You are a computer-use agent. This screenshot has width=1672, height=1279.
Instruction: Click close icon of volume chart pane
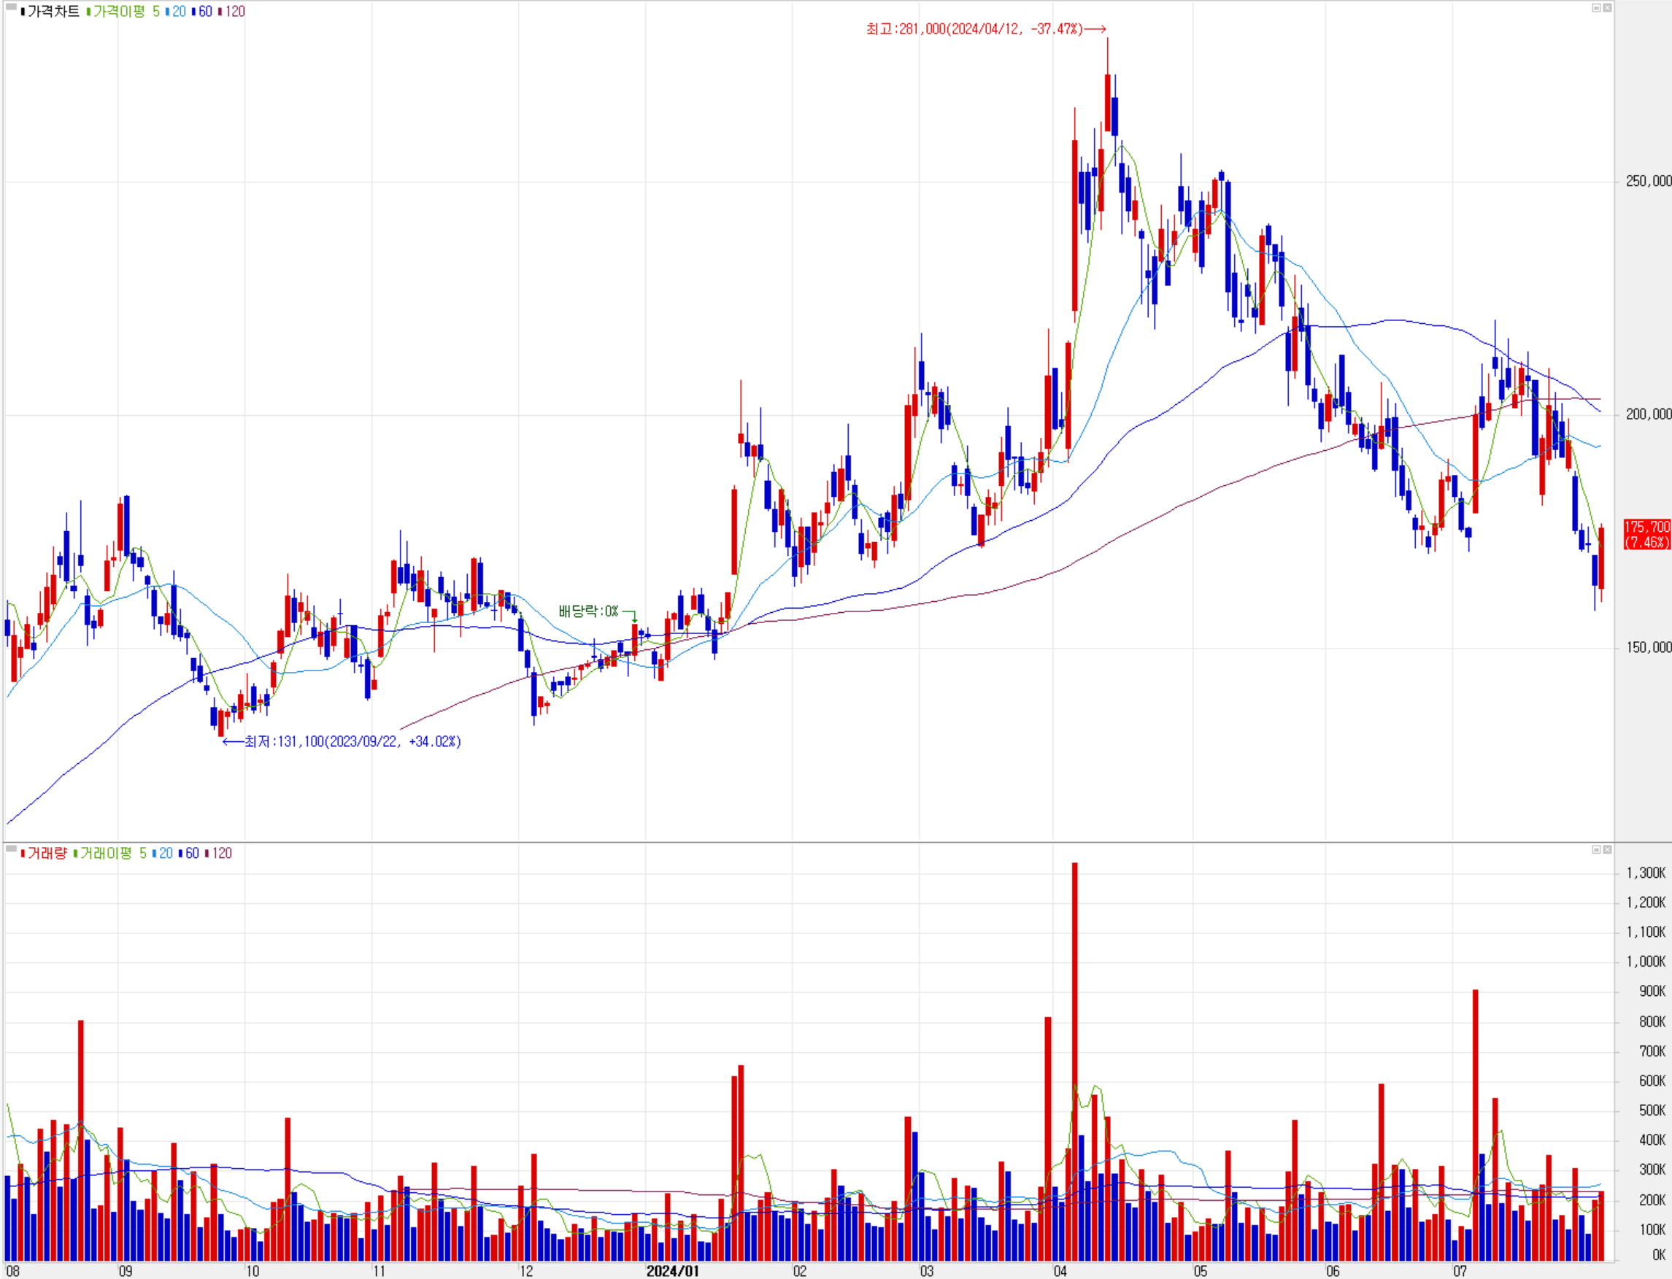pos(1606,849)
